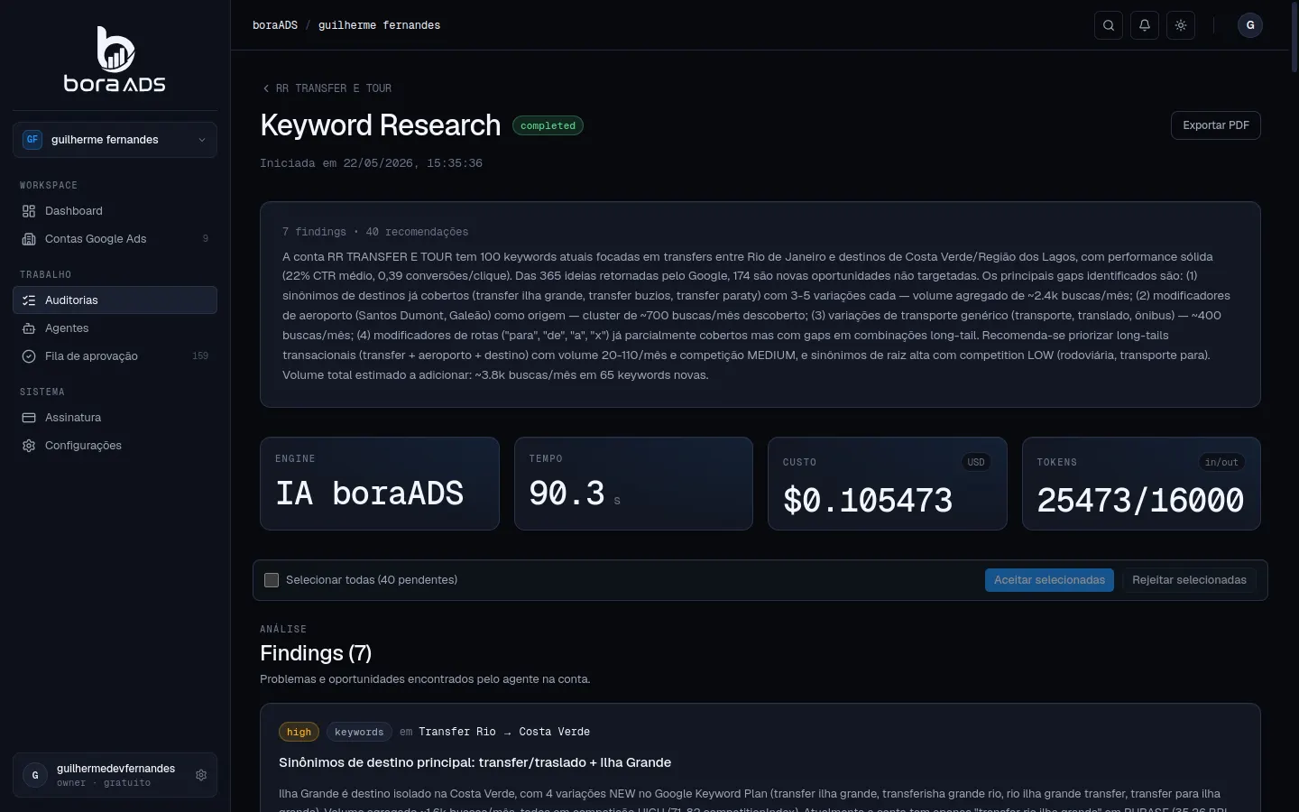
Task: Click the $0.105473 cost value
Action: [x=868, y=500]
